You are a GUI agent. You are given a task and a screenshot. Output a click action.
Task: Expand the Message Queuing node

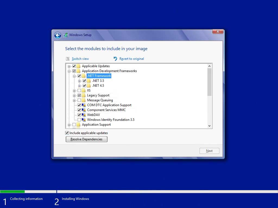coord(74,100)
